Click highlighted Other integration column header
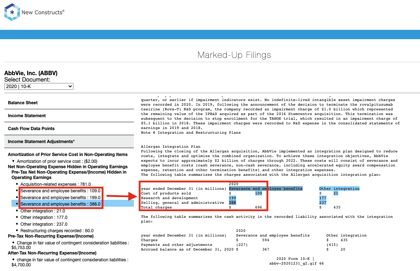This screenshot has width=420, height=271. [339, 189]
